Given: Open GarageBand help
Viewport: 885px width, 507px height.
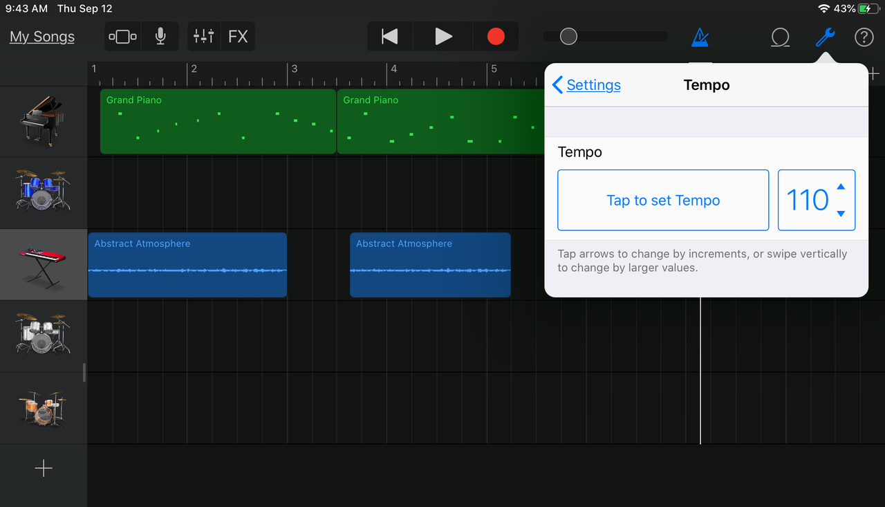Looking at the screenshot, I should pos(864,37).
